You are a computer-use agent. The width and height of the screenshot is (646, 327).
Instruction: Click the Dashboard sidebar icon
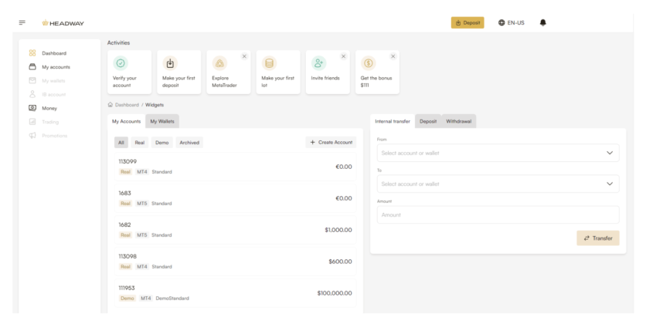(32, 53)
